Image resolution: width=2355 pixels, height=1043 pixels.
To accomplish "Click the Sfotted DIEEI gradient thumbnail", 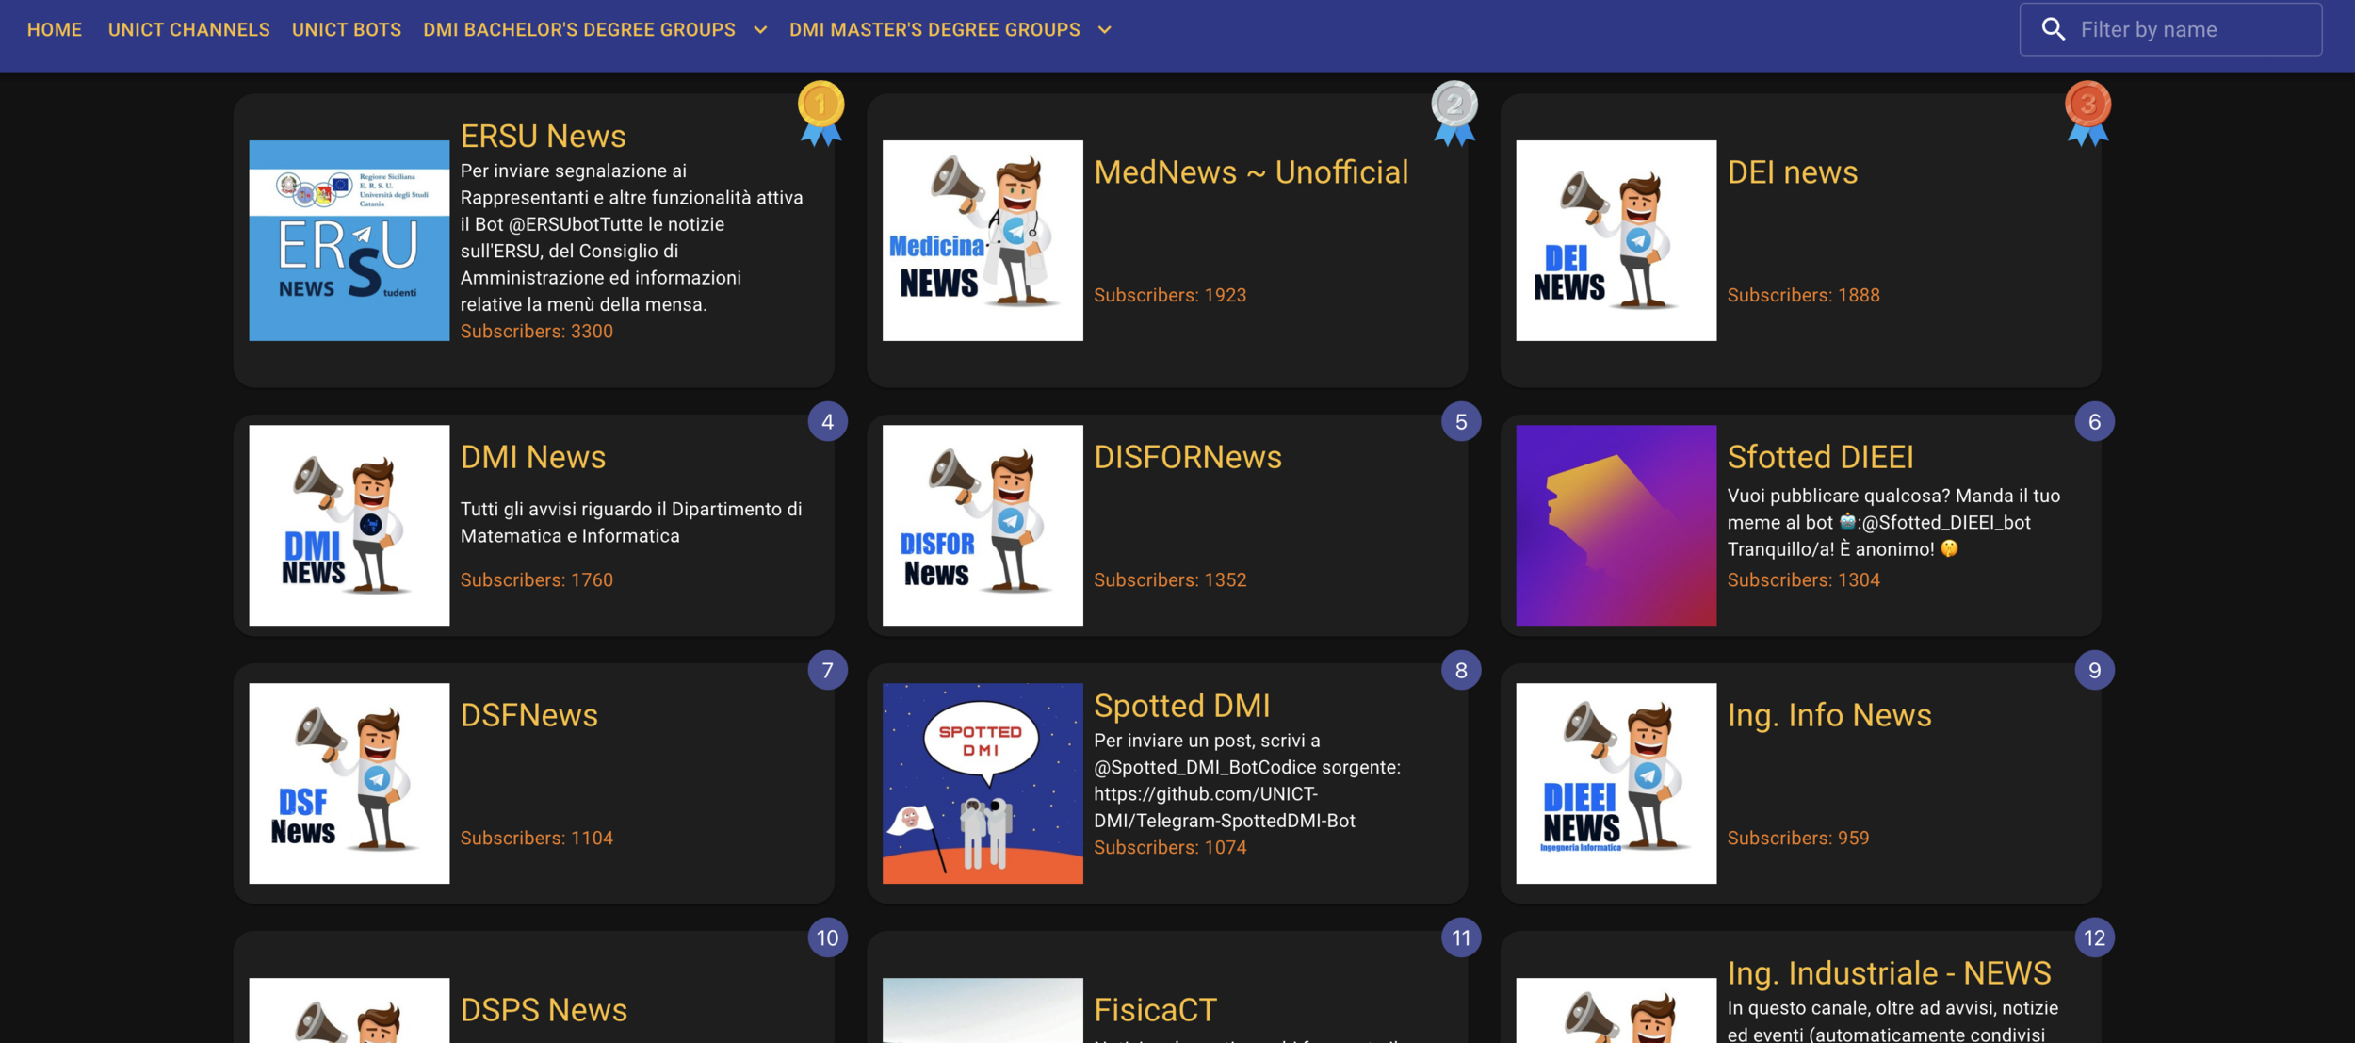I will tap(1616, 526).
